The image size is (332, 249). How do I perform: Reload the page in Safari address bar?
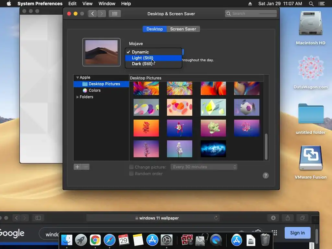tap(216, 218)
